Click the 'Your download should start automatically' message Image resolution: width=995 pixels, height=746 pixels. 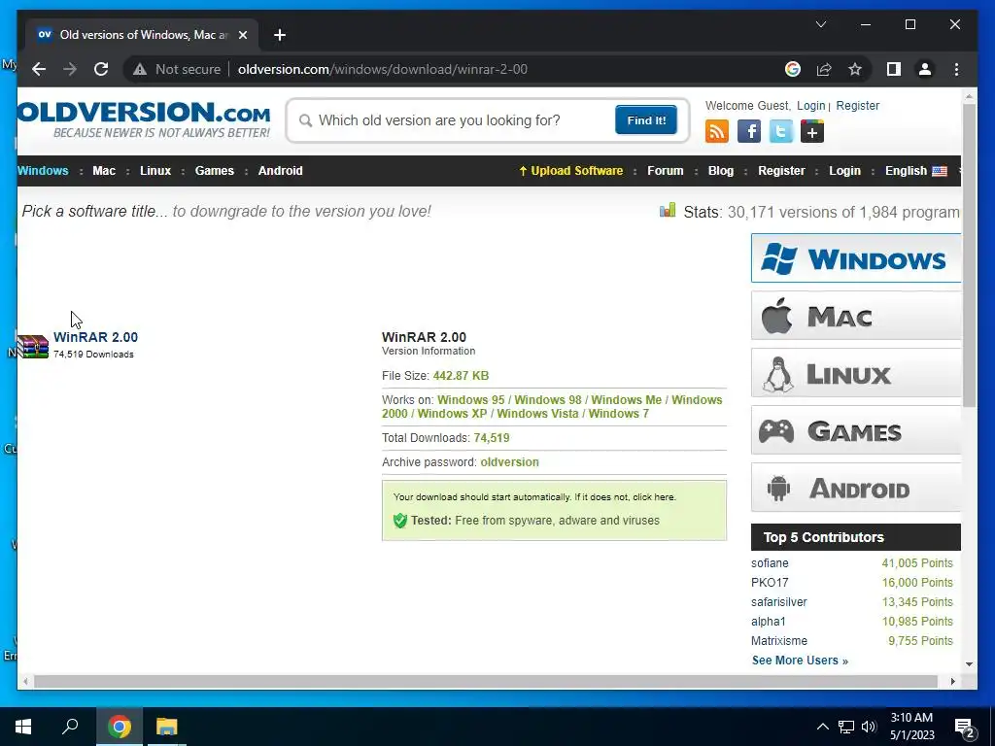(534, 497)
